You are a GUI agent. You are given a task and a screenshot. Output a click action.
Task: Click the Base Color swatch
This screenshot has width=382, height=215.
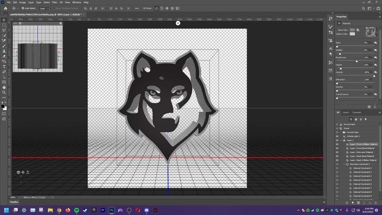pos(352,30)
